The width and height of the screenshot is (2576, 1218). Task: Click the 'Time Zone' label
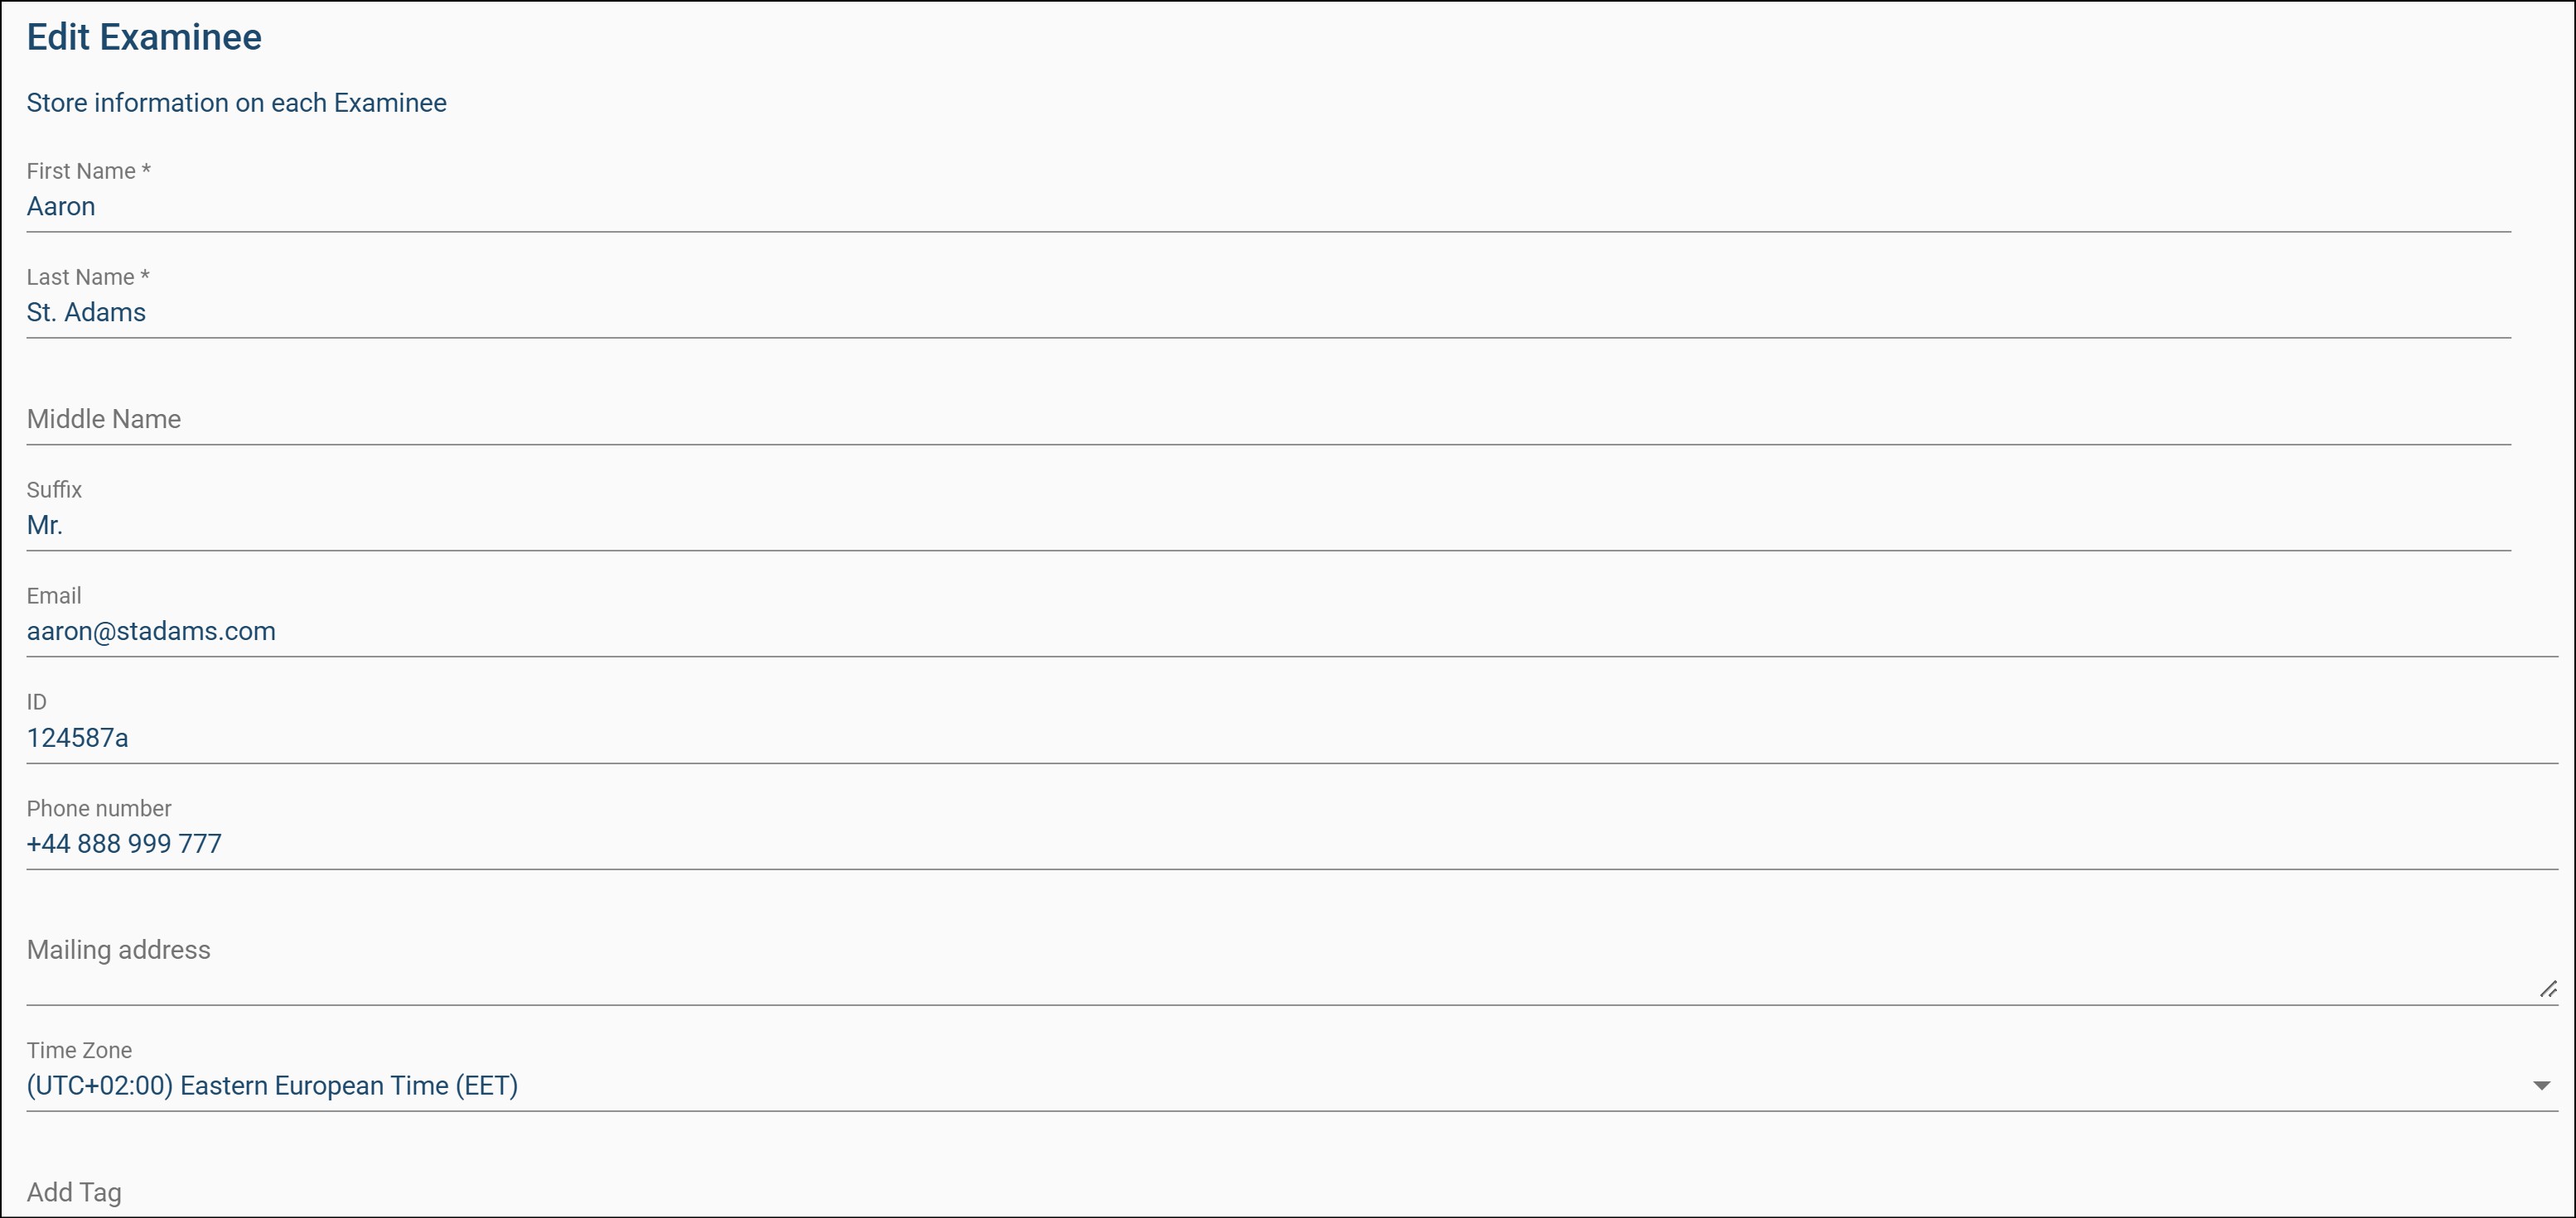point(79,1050)
